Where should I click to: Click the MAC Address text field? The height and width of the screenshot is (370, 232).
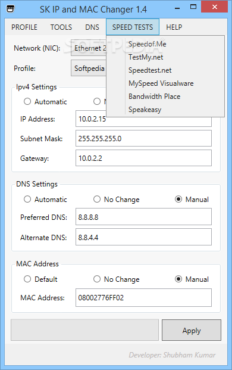143,297
